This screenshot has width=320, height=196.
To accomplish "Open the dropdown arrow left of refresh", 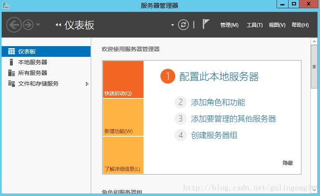I will 173,25.
